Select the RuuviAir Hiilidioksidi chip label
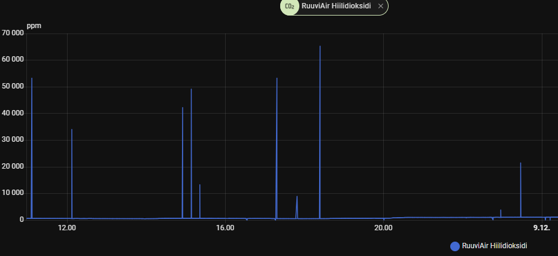Screen dimensions: 558x256 (x=335, y=6)
